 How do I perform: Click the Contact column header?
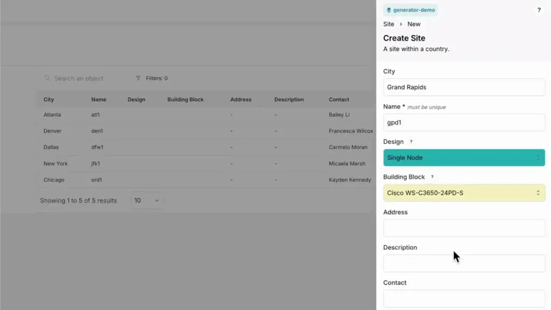pyautogui.click(x=339, y=100)
